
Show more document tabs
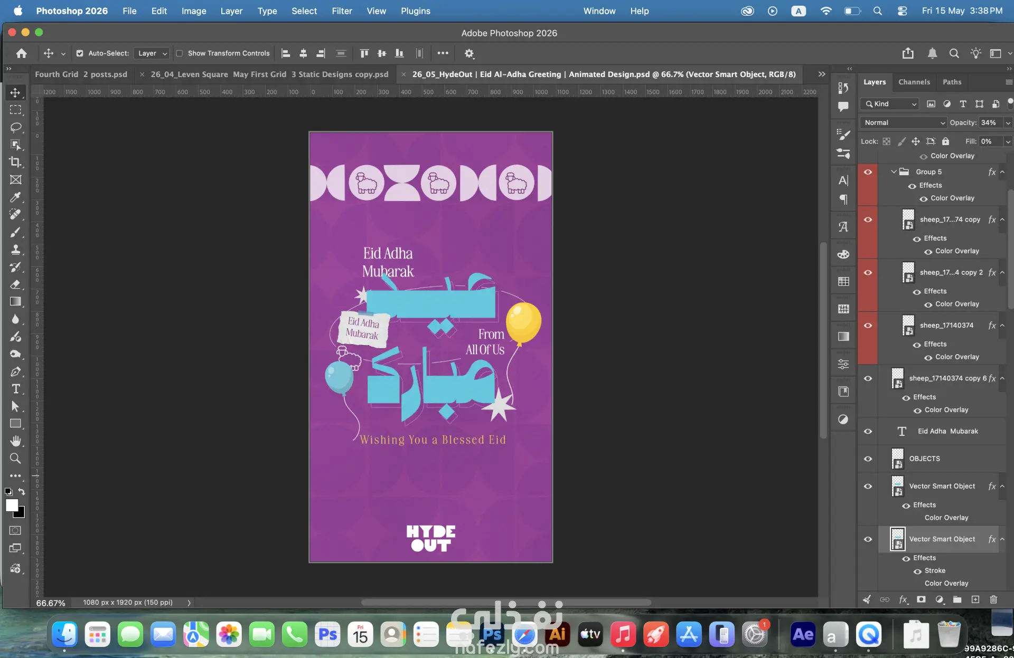pos(822,74)
